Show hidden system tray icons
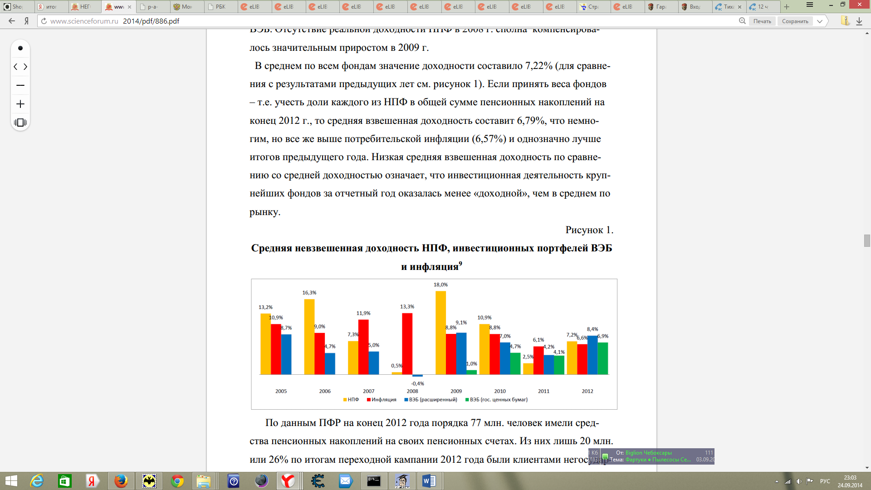The width and height of the screenshot is (871, 490). (x=777, y=481)
